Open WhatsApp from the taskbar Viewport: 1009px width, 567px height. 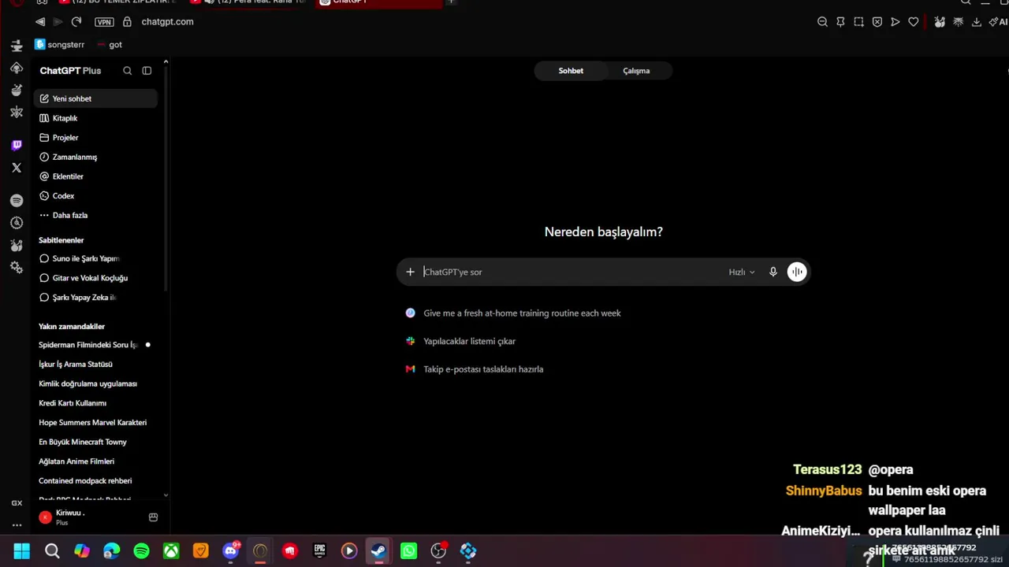pos(408,551)
